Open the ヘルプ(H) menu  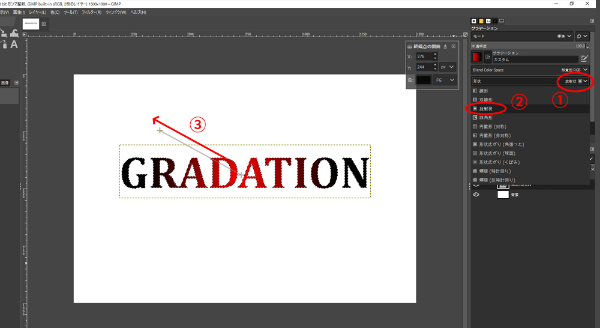click(138, 12)
